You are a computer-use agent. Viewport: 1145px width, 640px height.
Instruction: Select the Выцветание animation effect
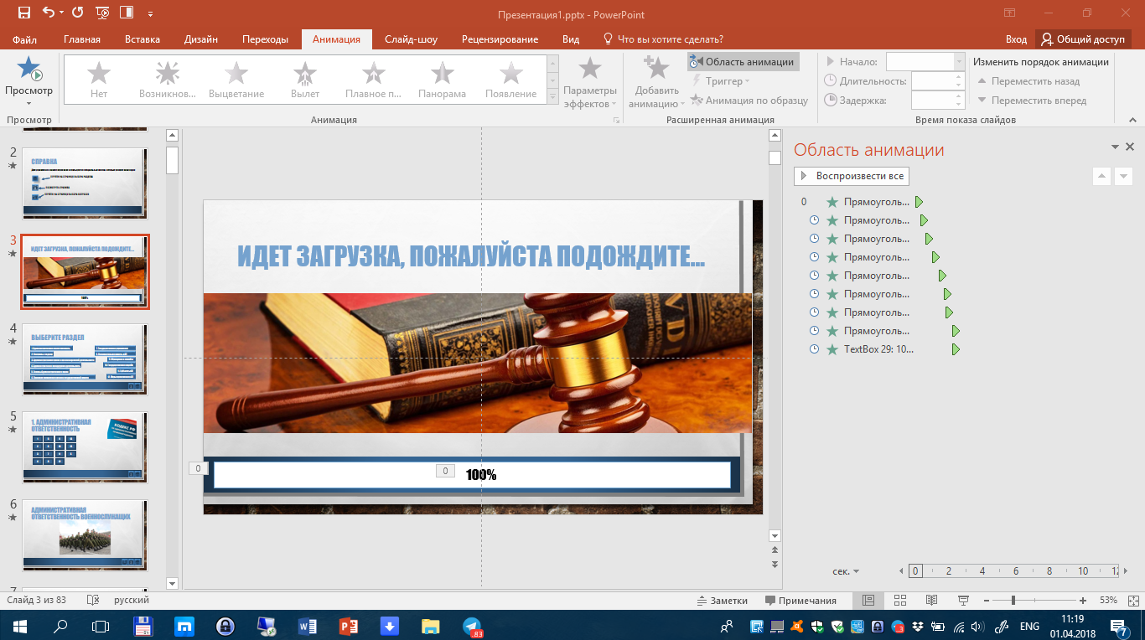click(x=236, y=81)
